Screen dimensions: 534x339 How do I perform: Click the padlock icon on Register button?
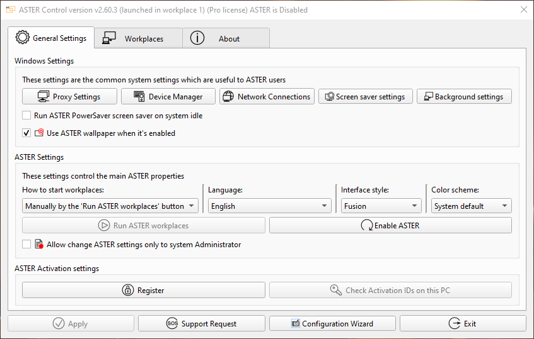pos(128,290)
